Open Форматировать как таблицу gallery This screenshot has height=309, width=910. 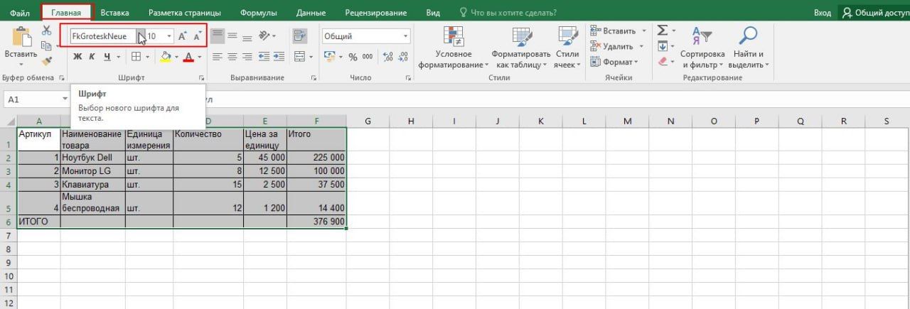[520, 47]
